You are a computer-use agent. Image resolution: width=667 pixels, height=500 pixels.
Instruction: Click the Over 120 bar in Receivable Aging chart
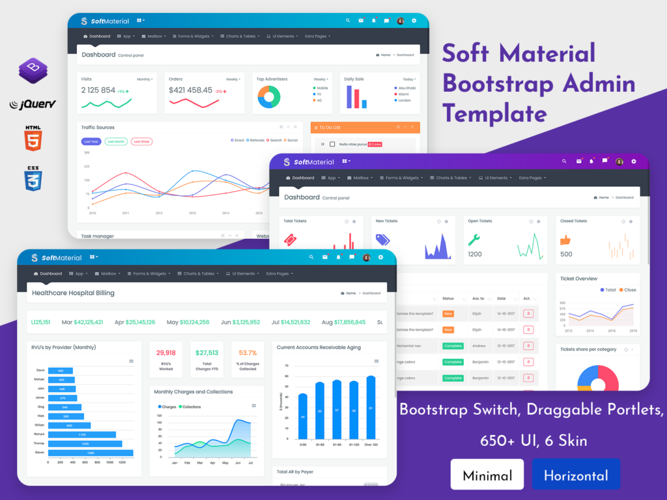[x=371, y=407]
